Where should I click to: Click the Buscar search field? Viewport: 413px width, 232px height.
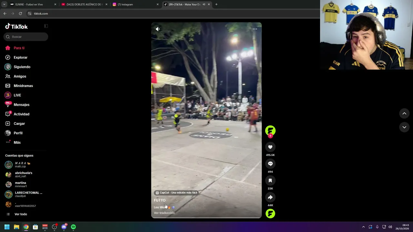(x=26, y=37)
